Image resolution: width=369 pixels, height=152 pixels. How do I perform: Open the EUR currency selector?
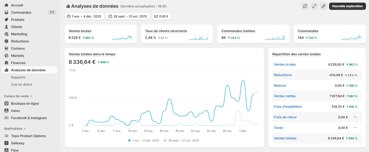point(161,16)
